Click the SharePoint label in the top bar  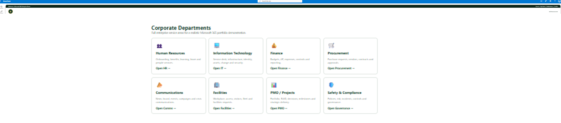pos(7,1)
